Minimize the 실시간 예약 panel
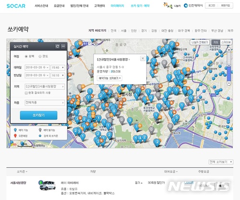 [63, 47]
